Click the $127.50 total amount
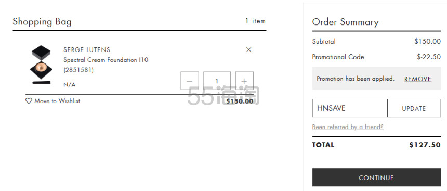 point(425,145)
